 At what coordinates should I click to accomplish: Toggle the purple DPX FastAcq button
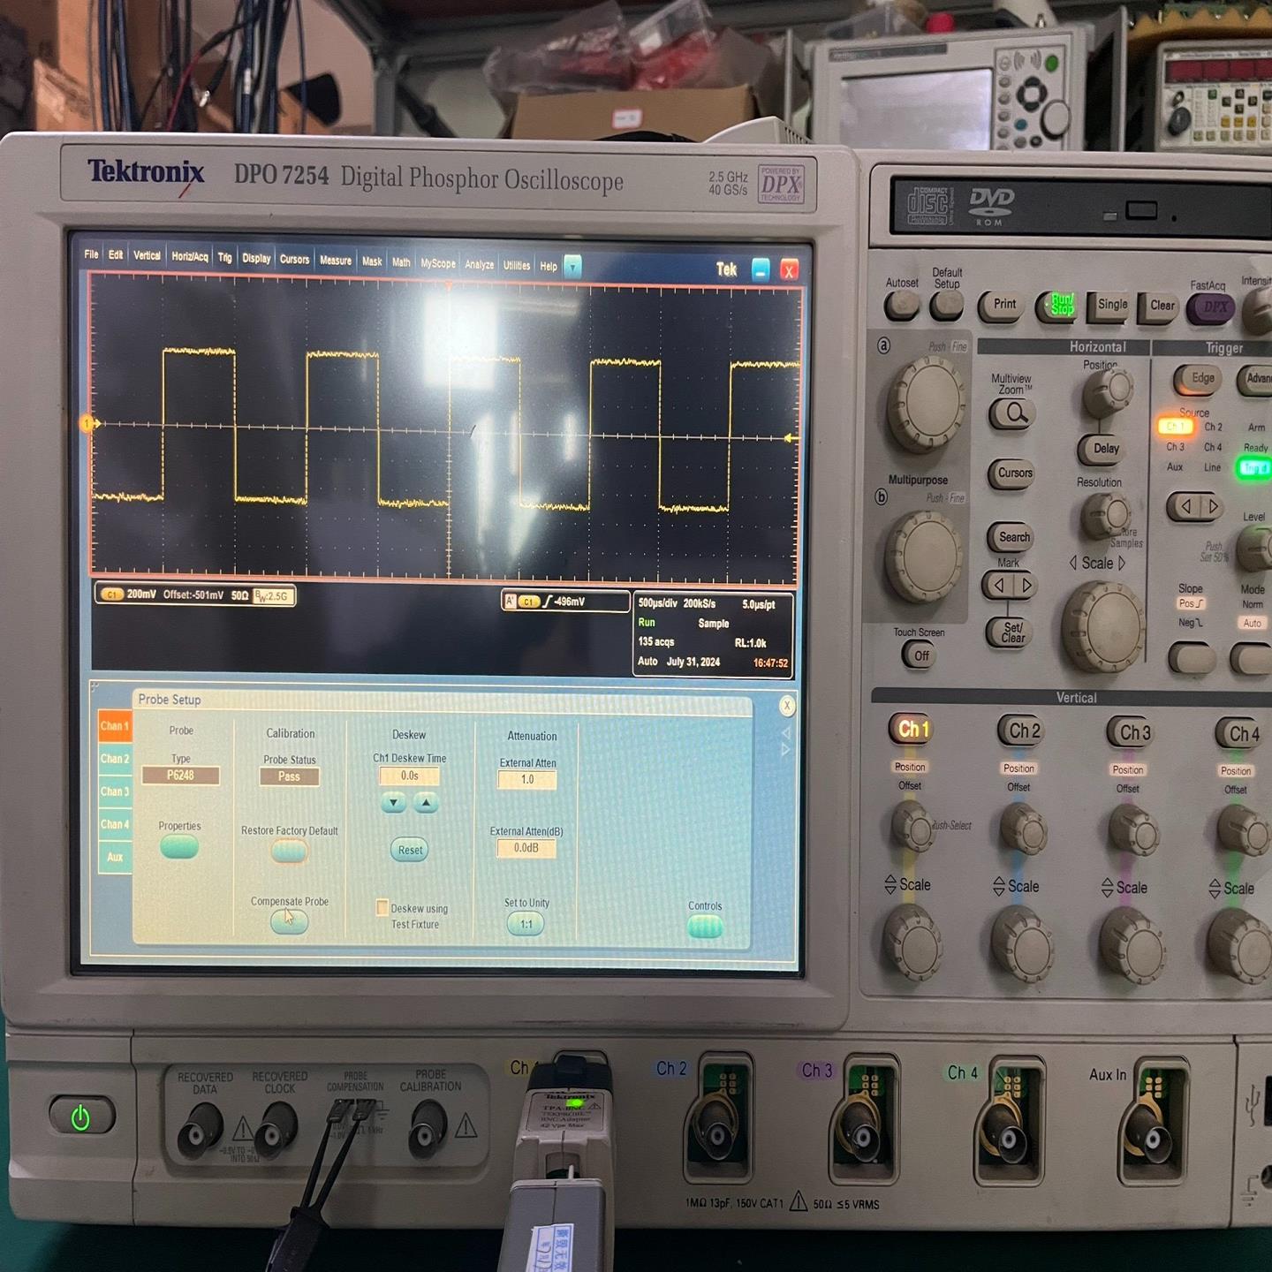(1212, 308)
